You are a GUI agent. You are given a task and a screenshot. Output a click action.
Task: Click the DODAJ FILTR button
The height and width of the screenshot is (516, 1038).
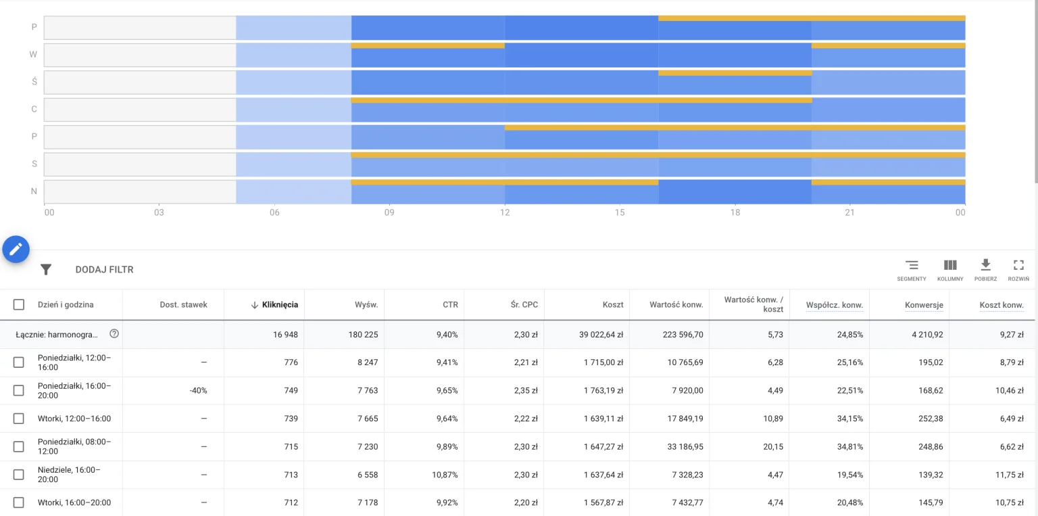(104, 270)
